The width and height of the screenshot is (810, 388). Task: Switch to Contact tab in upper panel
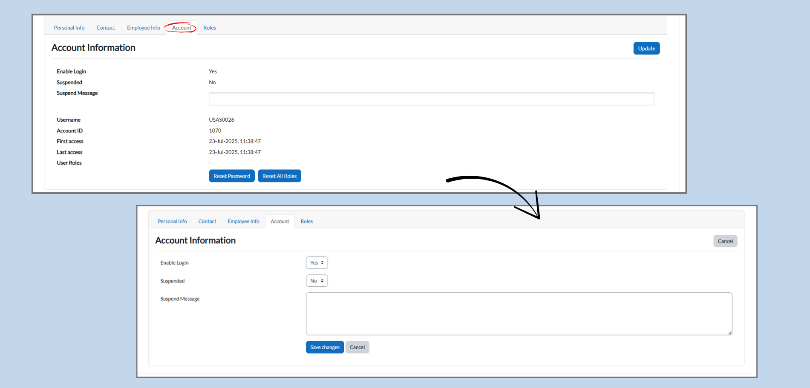pos(106,28)
